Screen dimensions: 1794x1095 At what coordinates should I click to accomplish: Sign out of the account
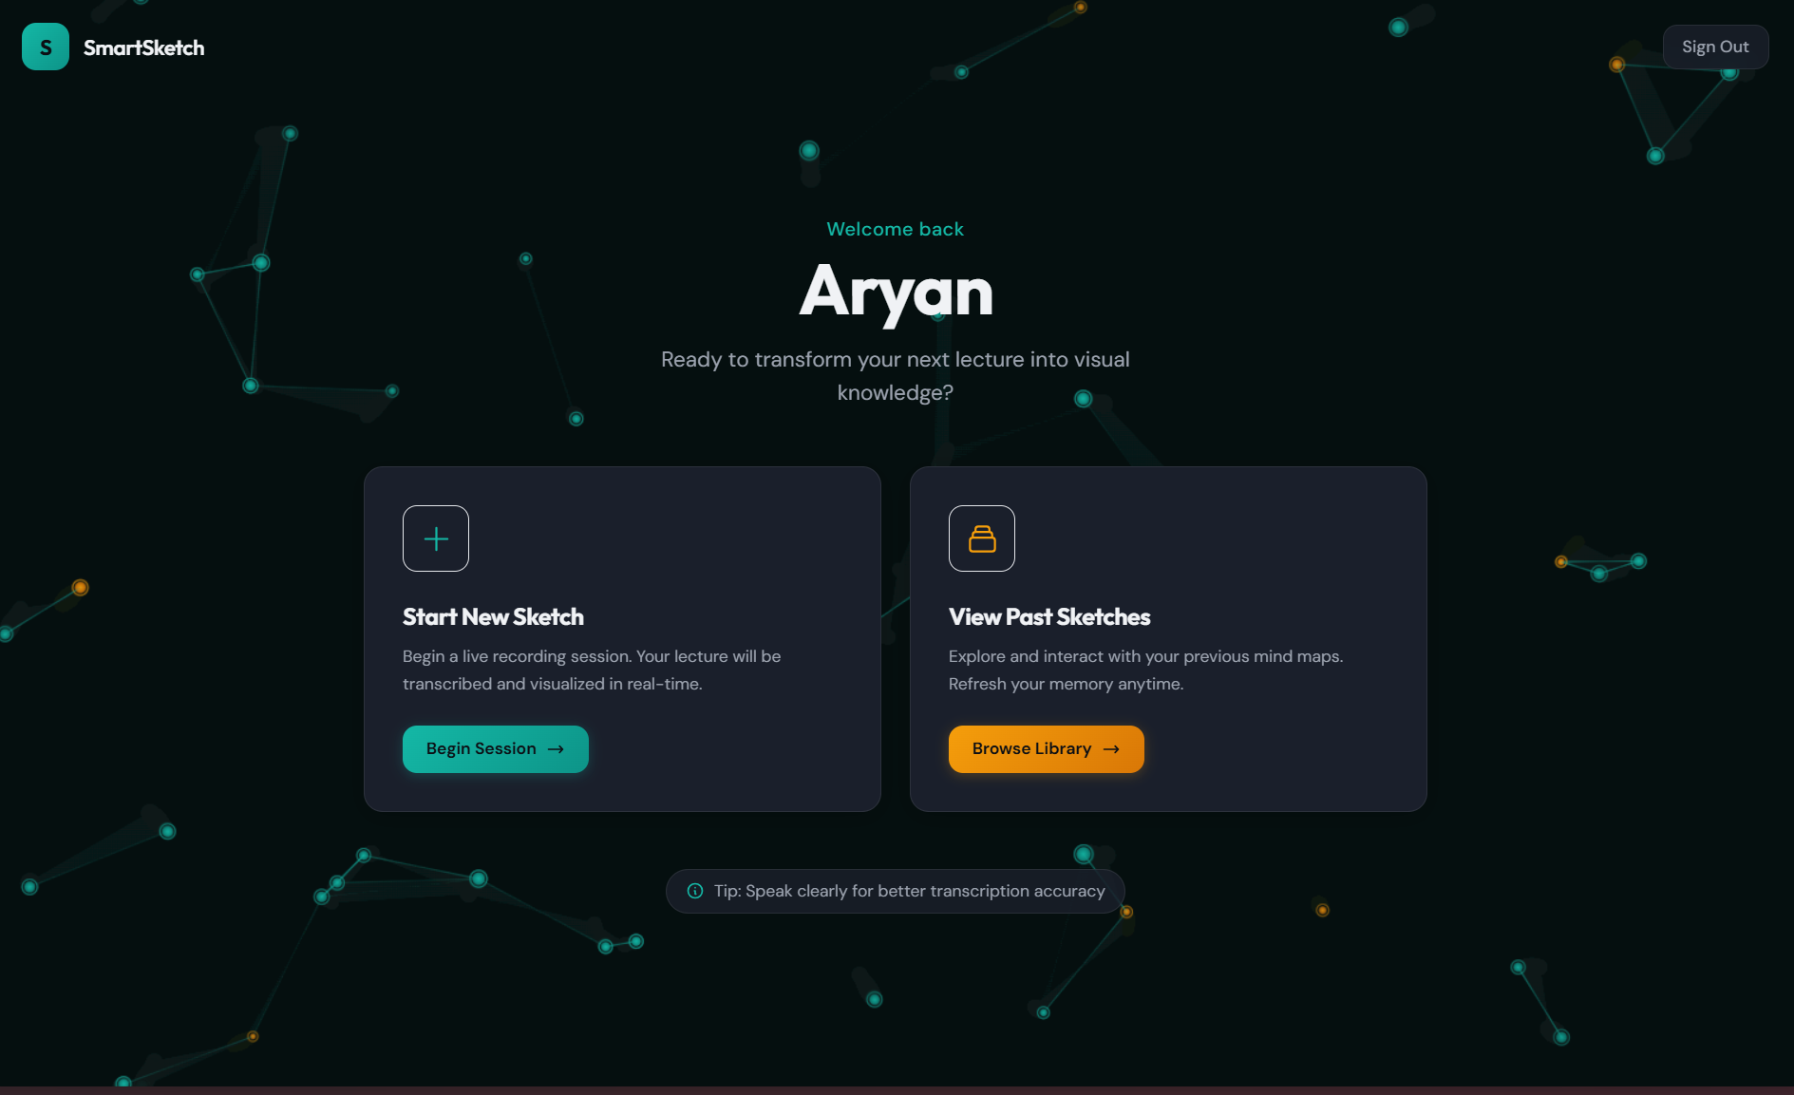tap(1715, 47)
